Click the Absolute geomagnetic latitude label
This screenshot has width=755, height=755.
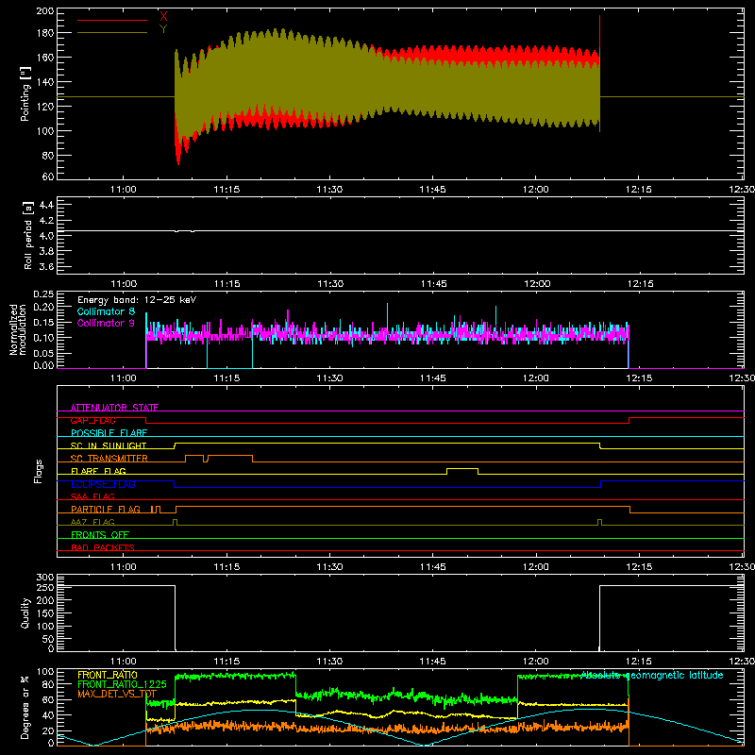(652, 675)
